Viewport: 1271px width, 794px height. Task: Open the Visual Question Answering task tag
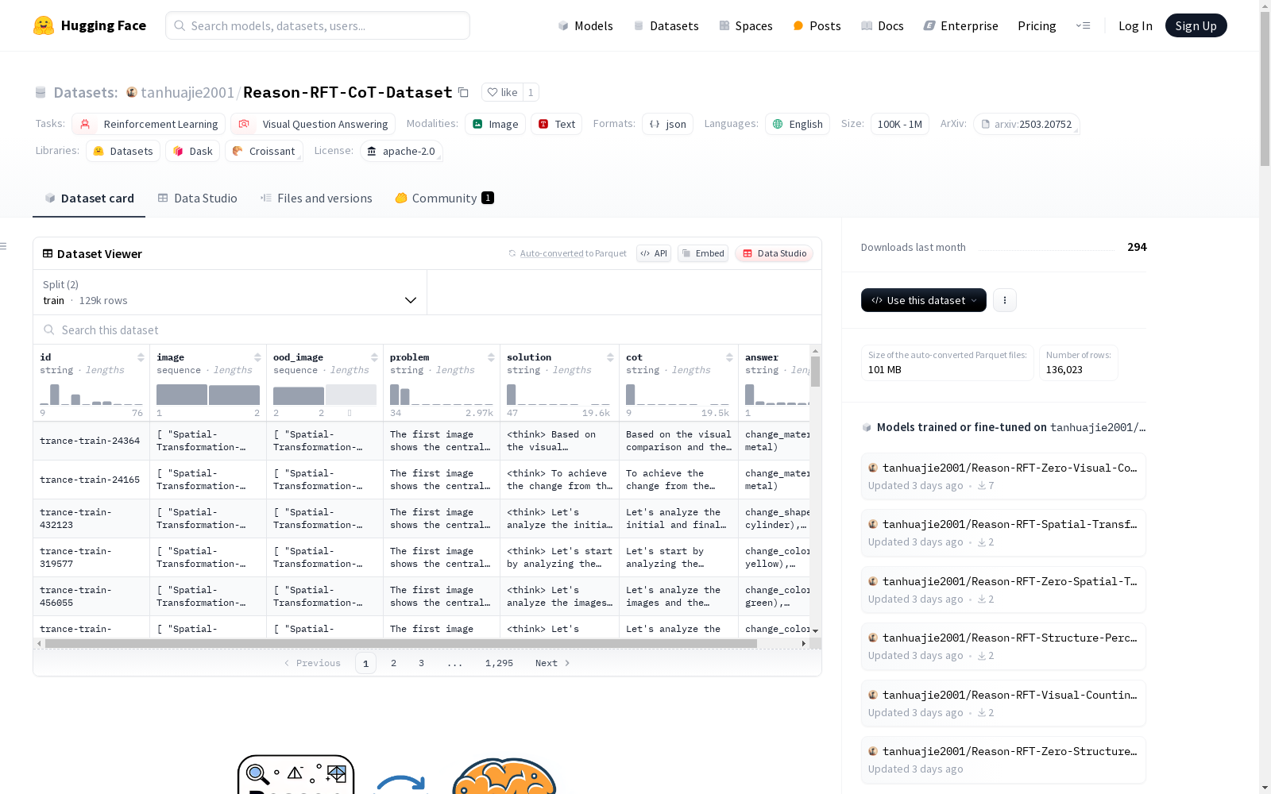click(x=313, y=124)
